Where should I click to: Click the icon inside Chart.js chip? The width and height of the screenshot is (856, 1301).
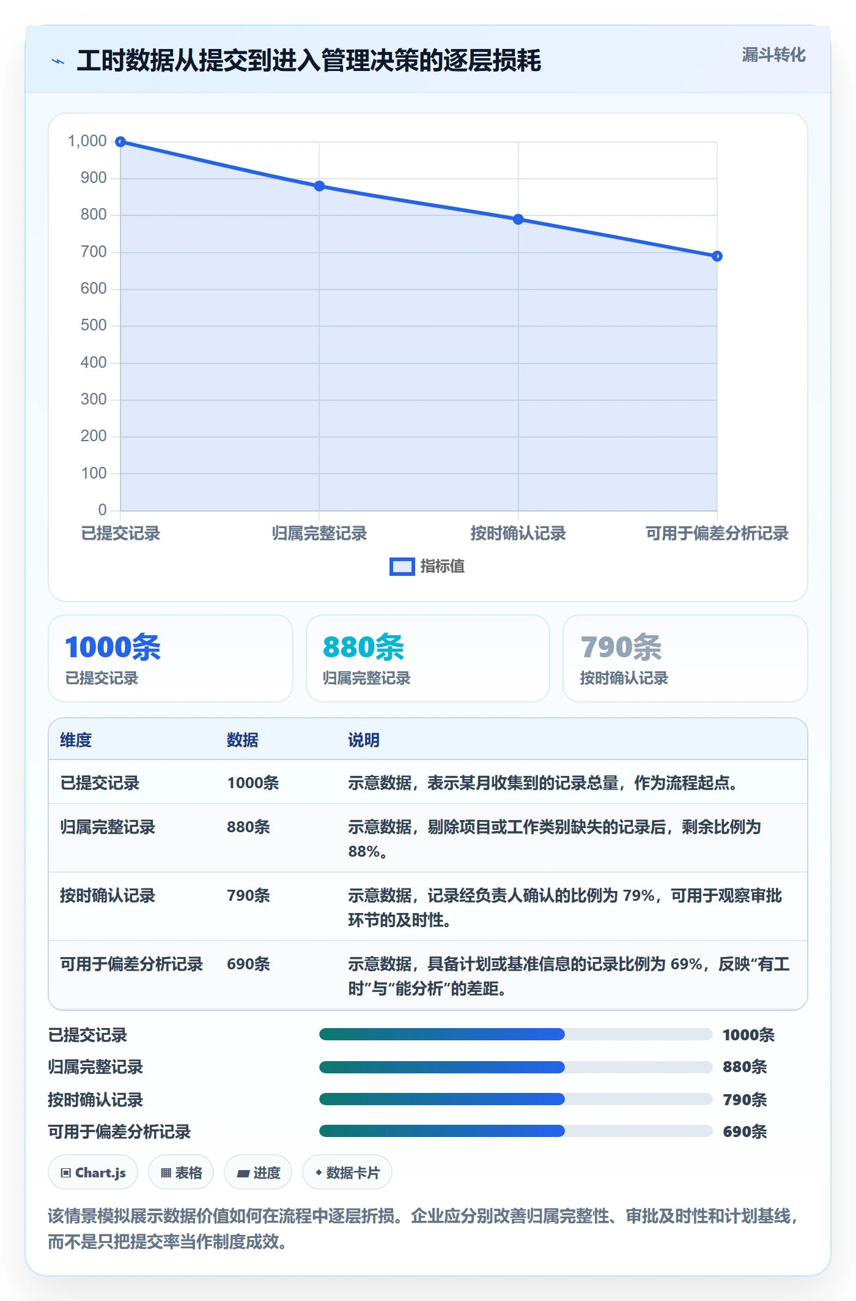66,1173
